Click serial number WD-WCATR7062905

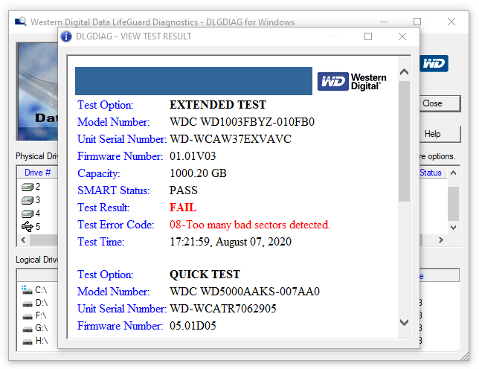(x=223, y=309)
